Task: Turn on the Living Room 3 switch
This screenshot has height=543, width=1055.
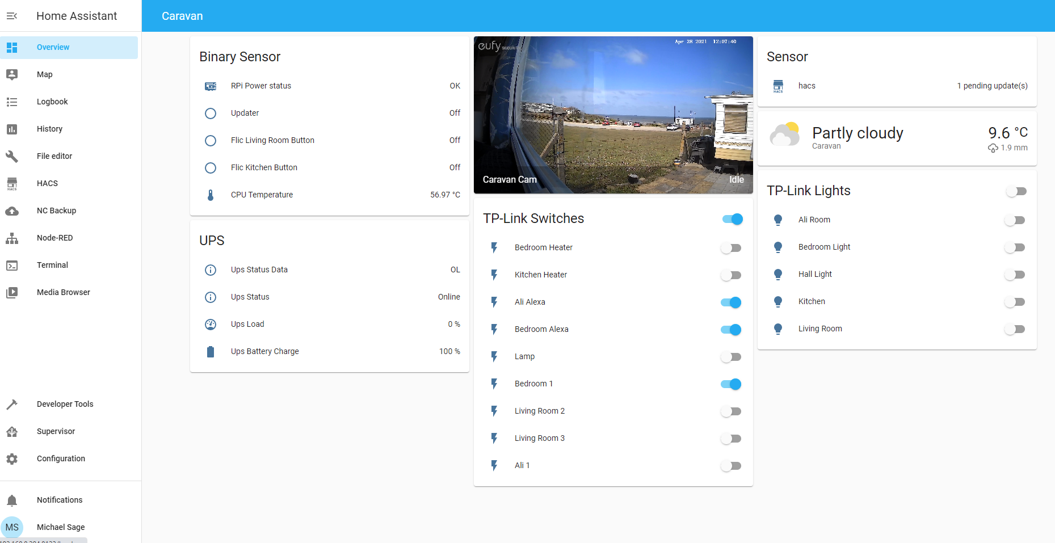Action: 731,438
